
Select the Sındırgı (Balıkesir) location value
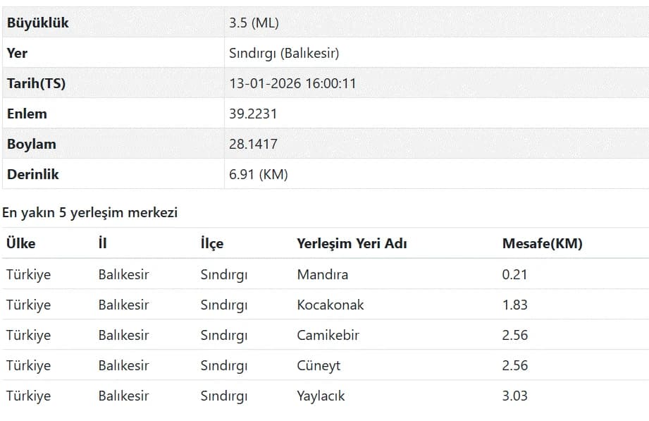[284, 54]
